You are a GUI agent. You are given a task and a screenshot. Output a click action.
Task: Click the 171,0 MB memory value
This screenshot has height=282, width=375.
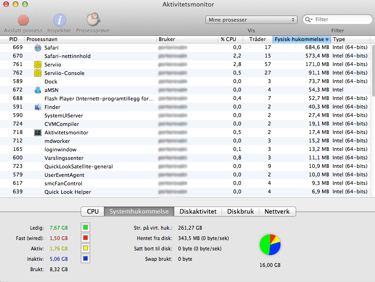(x=317, y=64)
